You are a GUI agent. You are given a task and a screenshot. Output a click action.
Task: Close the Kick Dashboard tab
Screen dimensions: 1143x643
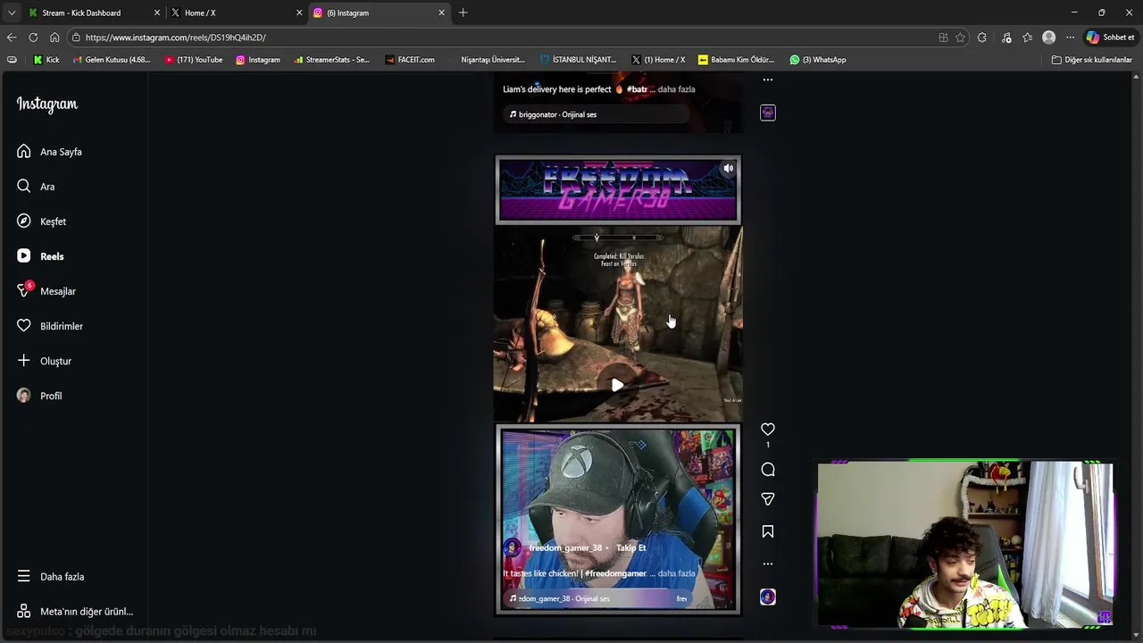pos(157,13)
